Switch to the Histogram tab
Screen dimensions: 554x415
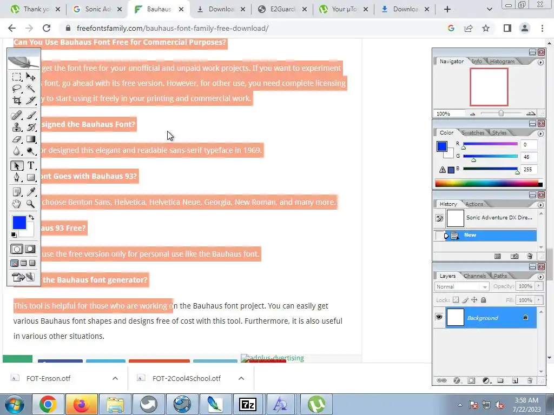(502, 61)
